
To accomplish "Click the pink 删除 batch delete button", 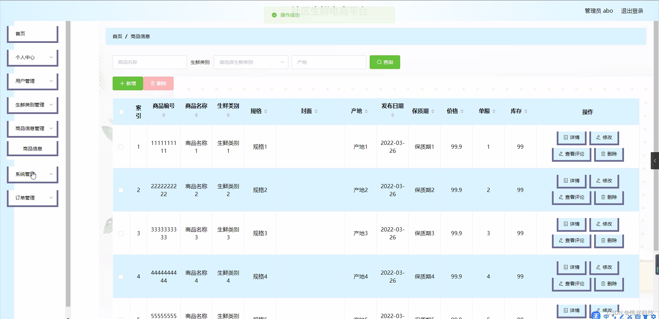I will click(x=159, y=83).
